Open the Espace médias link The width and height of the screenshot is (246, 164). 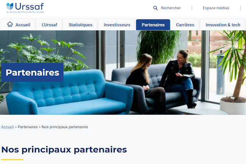tap(216, 8)
